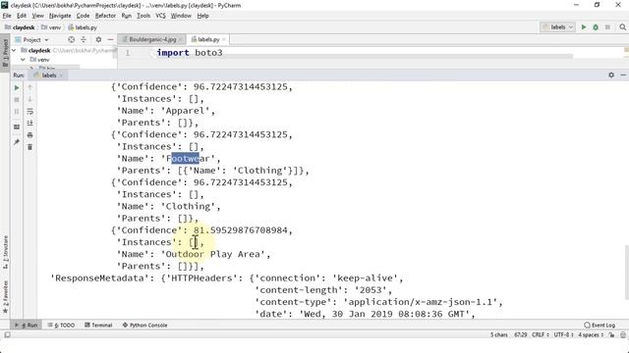Run 'labels' using main toolbar green arrow
Screen dimensions: 629x353
pos(584,27)
